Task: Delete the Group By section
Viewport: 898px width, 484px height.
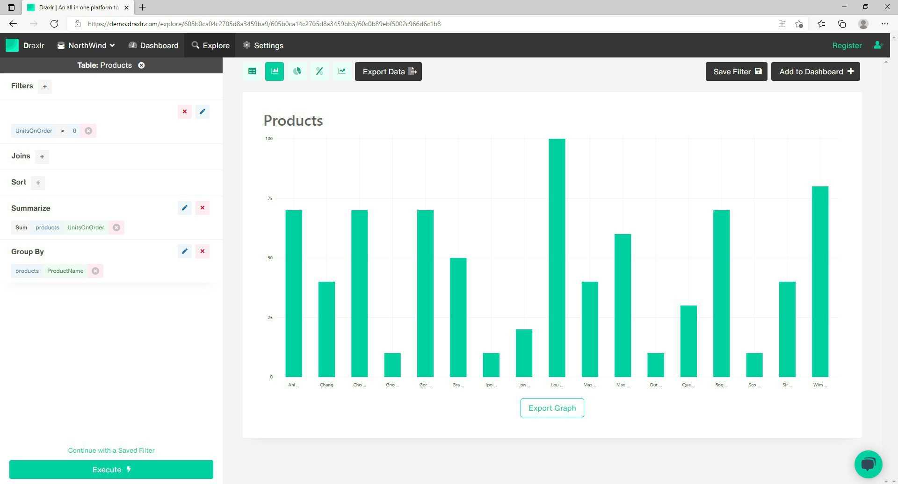Action: coord(203,251)
